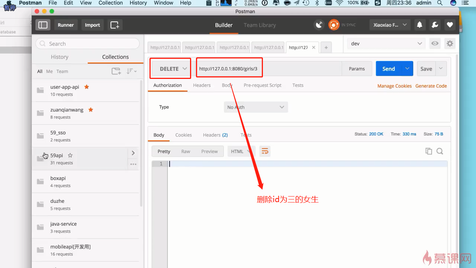Open the response Headers (2) tab
476x268 pixels.
click(215, 135)
